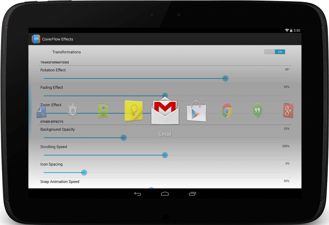The height and width of the screenshot is (225, 329).
Task: Adjust the Rotation Effect slider handle
Action: tap(225, 78)
